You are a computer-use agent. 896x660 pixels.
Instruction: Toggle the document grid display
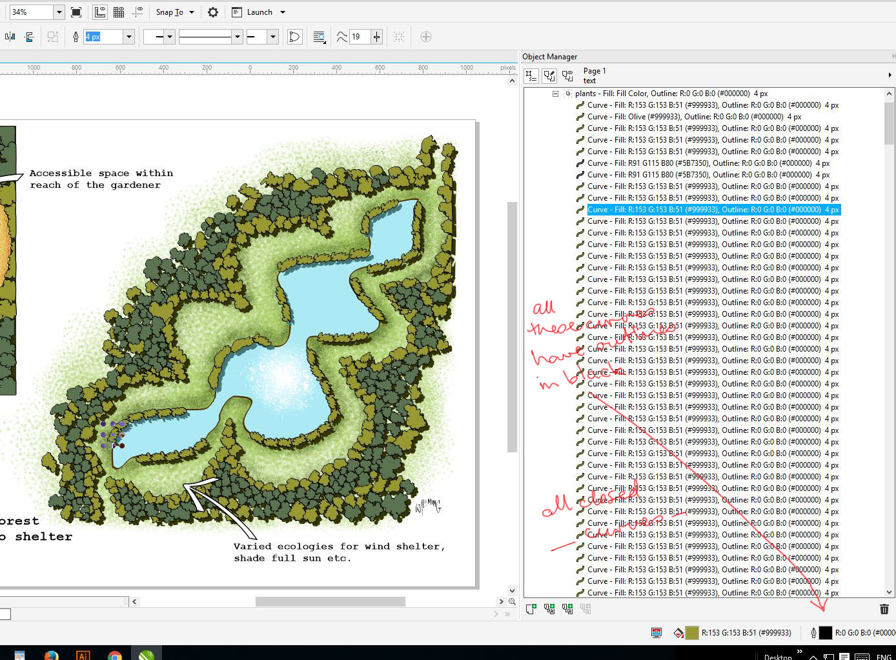pyautogui.click(x=118, y=12)
